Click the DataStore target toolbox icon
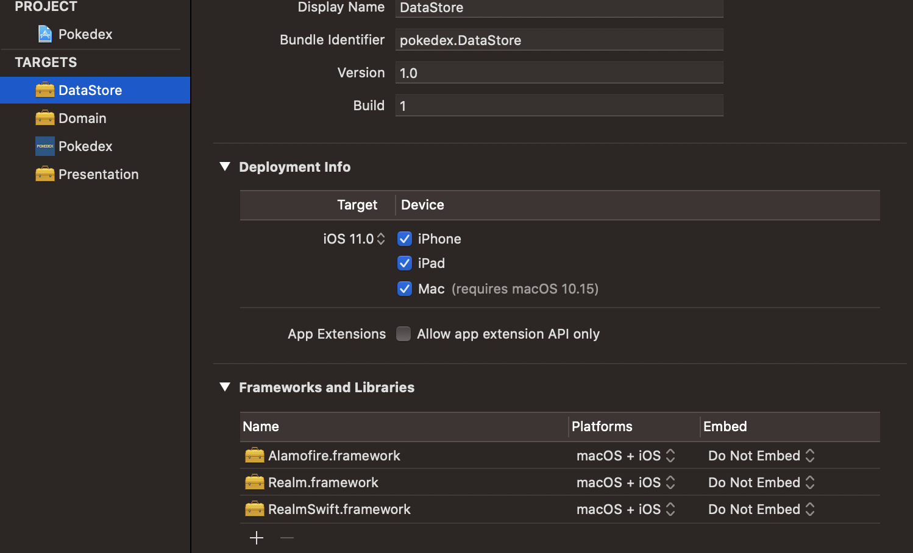Image resolution: width=913 pixels, height=553 pixels. pos(45,90)
